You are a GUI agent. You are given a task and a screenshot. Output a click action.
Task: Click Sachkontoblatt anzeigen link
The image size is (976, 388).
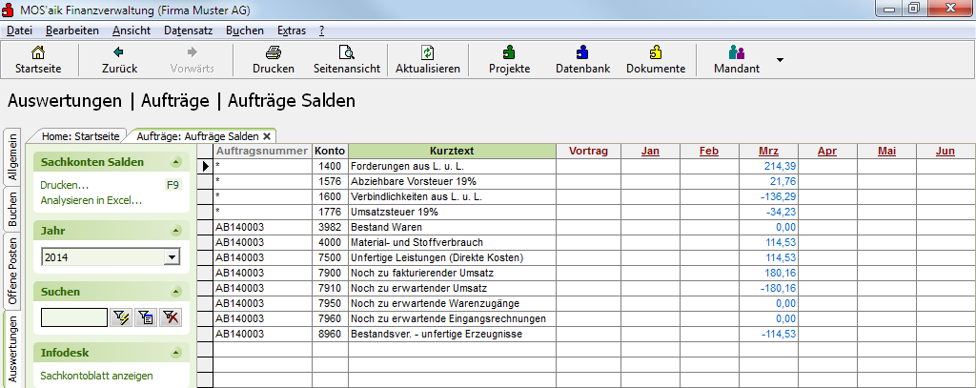(96, 376)
